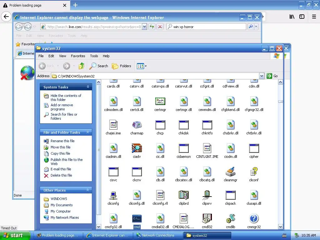Click the search magnifier button in Internet Explorer

(251, 27)
